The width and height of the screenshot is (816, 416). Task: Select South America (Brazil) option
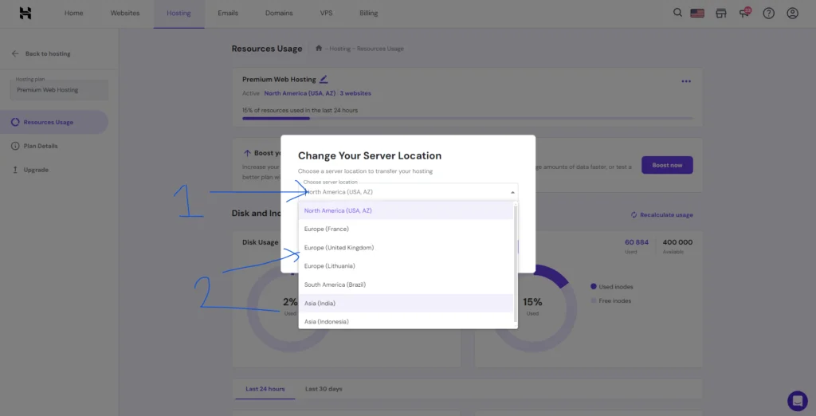pos(406,285)
